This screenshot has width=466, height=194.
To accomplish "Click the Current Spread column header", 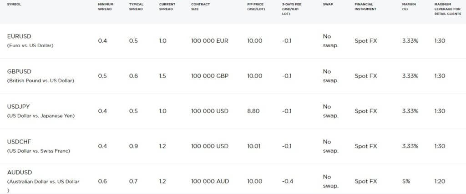I will click(167, 7).
